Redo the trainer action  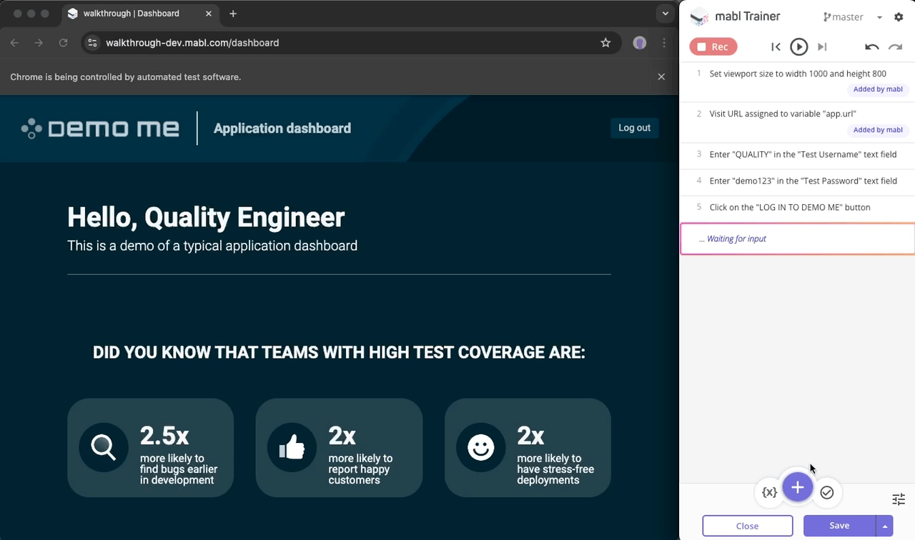pyautogui.click(x=895, y=46)
